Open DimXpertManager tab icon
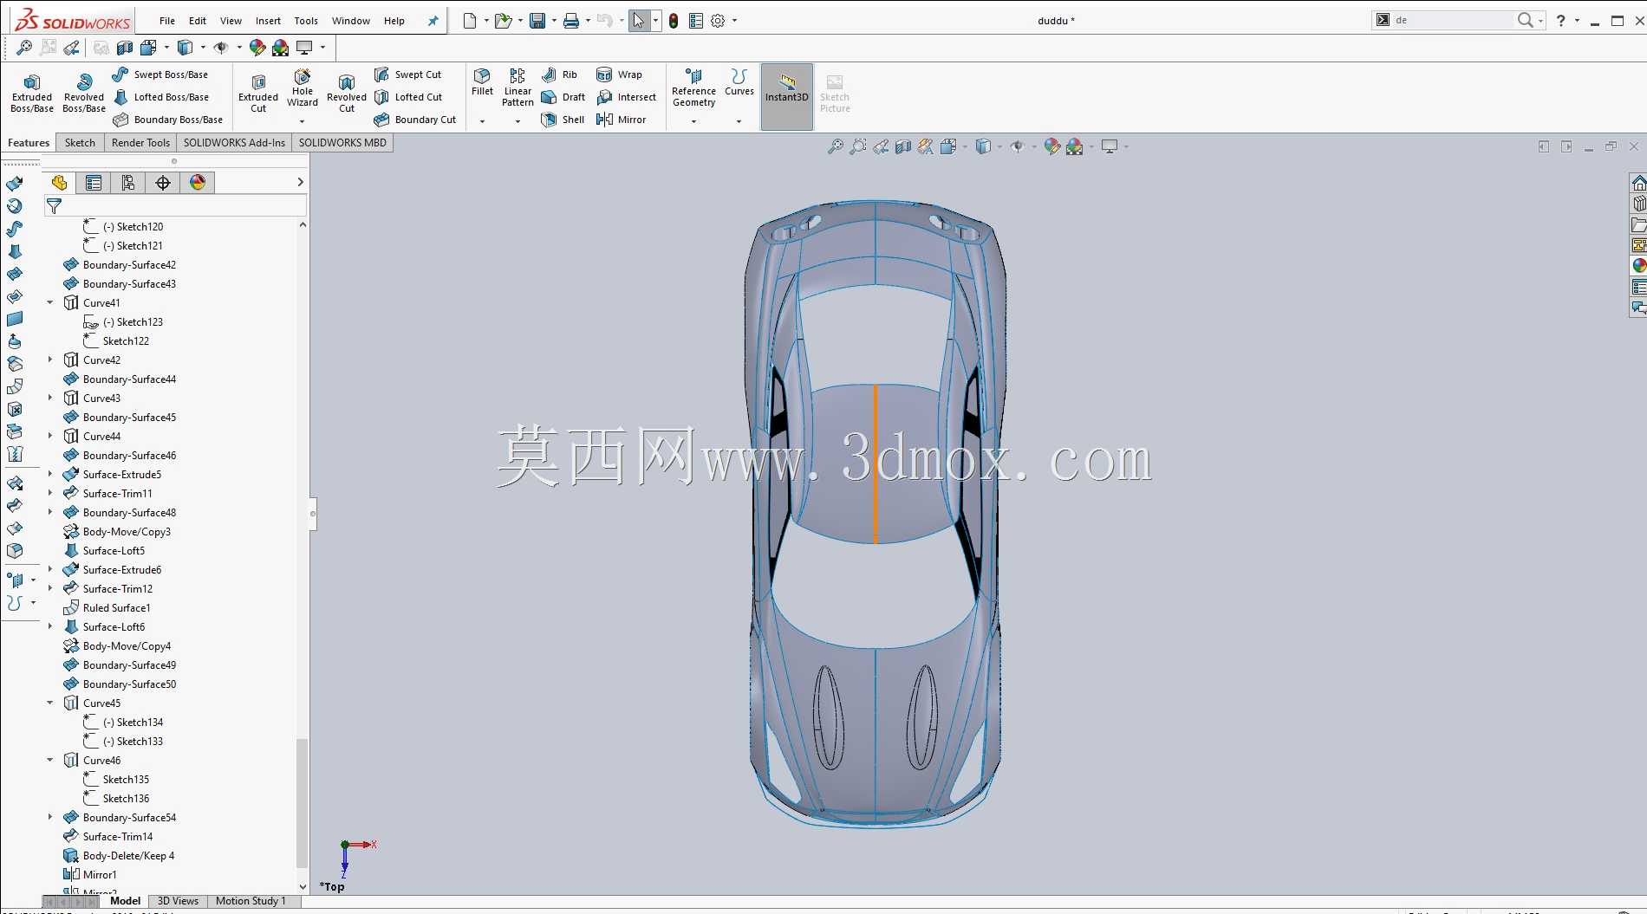The height and width of the screenshot is (914, 1647). [163, 183]
